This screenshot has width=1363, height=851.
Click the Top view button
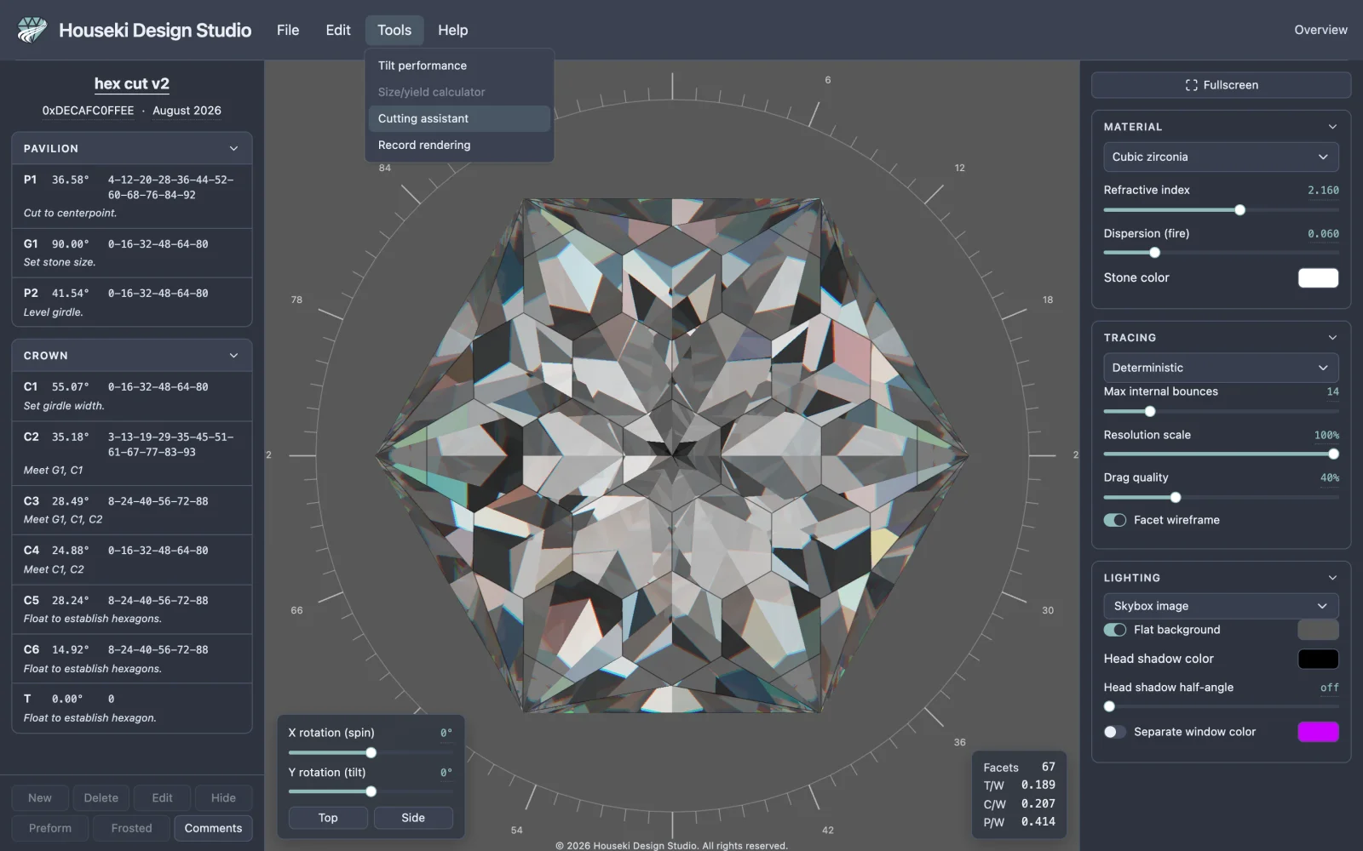[328, 818]
